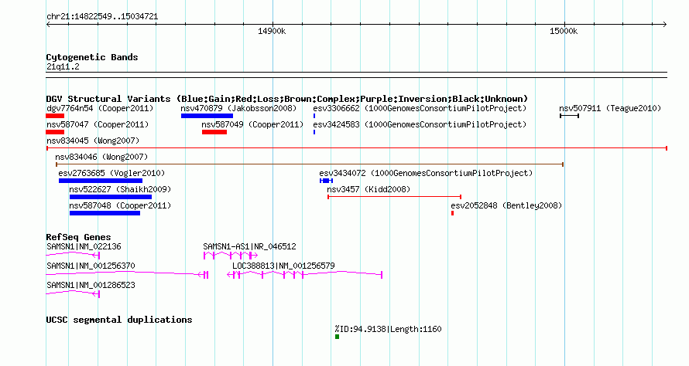Select the SAMSN1|NM_022136 gene label
Image resolution: width=689 pixels, height=366 pixels.
(84, 247)
